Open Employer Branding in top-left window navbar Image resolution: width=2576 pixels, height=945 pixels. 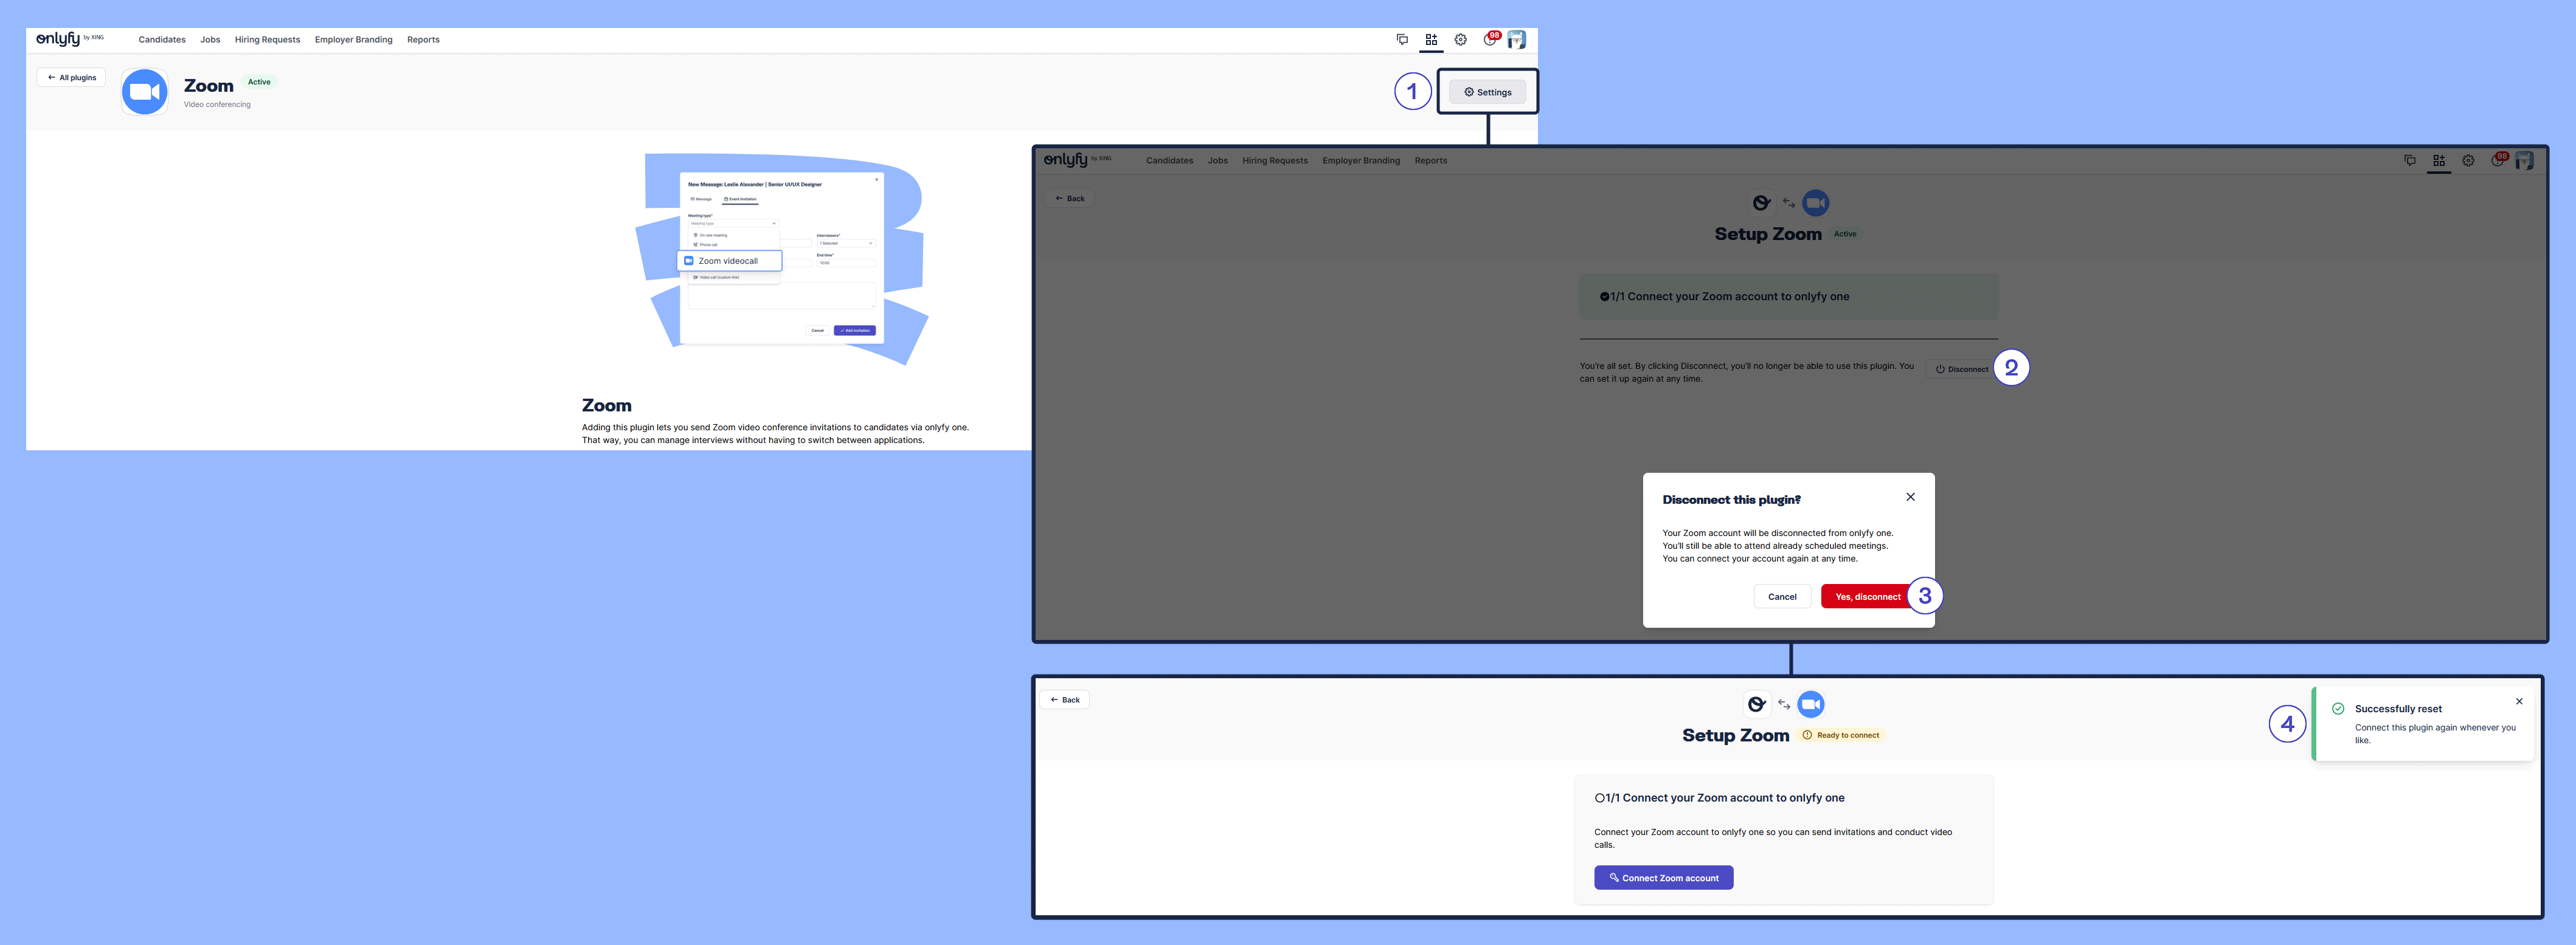[353, 40]
